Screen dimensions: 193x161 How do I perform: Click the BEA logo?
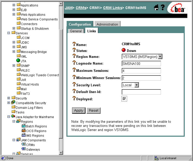point(177,8)
